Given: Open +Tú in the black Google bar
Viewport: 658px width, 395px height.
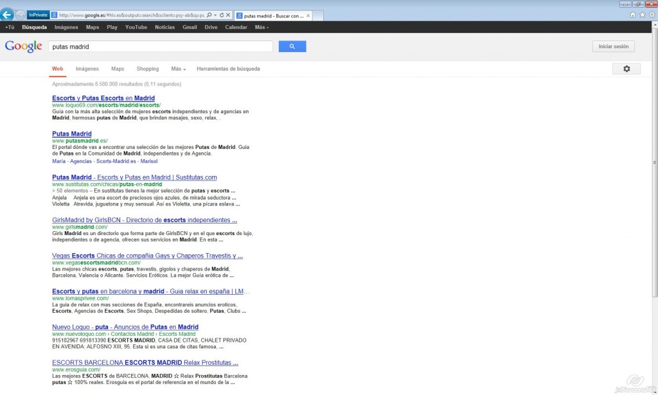Looking at the screenshot, I should [10, 27].
